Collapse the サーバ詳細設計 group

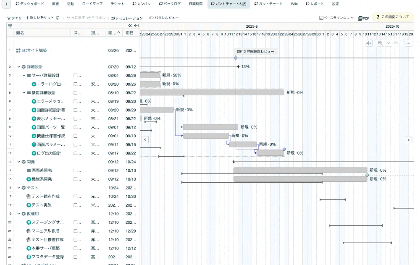pos(24,75)
